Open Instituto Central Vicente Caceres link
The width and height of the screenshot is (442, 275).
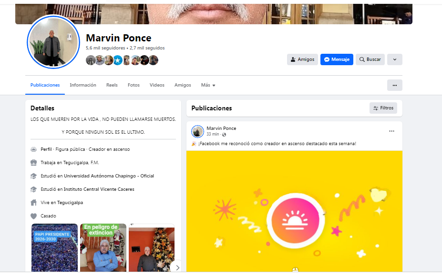coord(99,189)
